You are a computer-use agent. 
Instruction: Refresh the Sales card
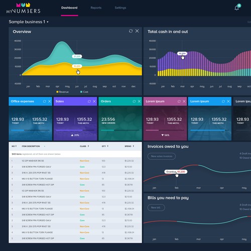(x=89, y=101)
